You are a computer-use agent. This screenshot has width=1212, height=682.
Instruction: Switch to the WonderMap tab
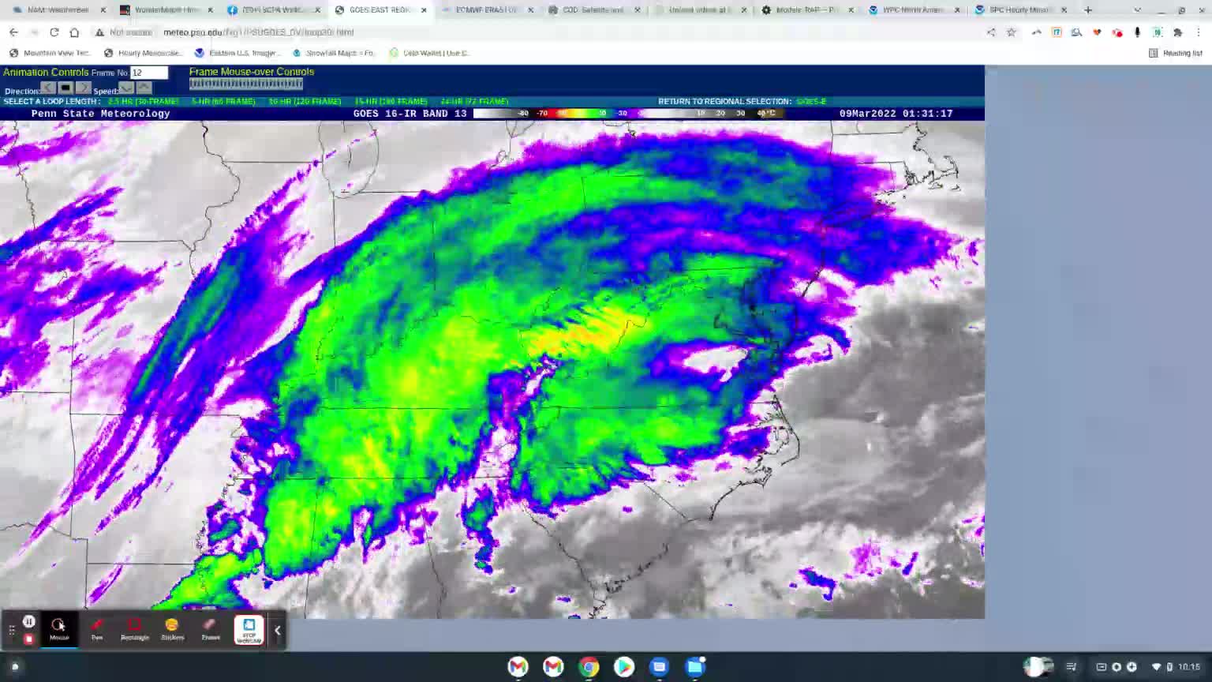166,9
